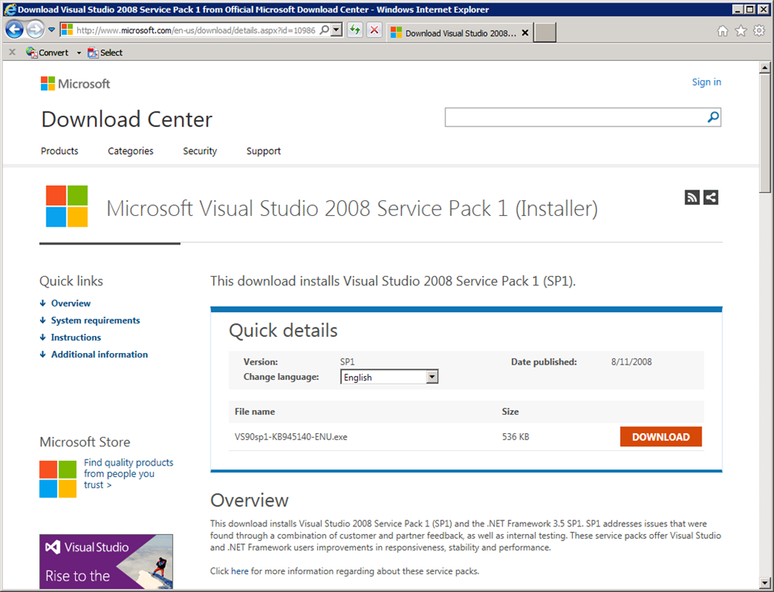Close the Download Visual Studio 2008 tab

526,33
